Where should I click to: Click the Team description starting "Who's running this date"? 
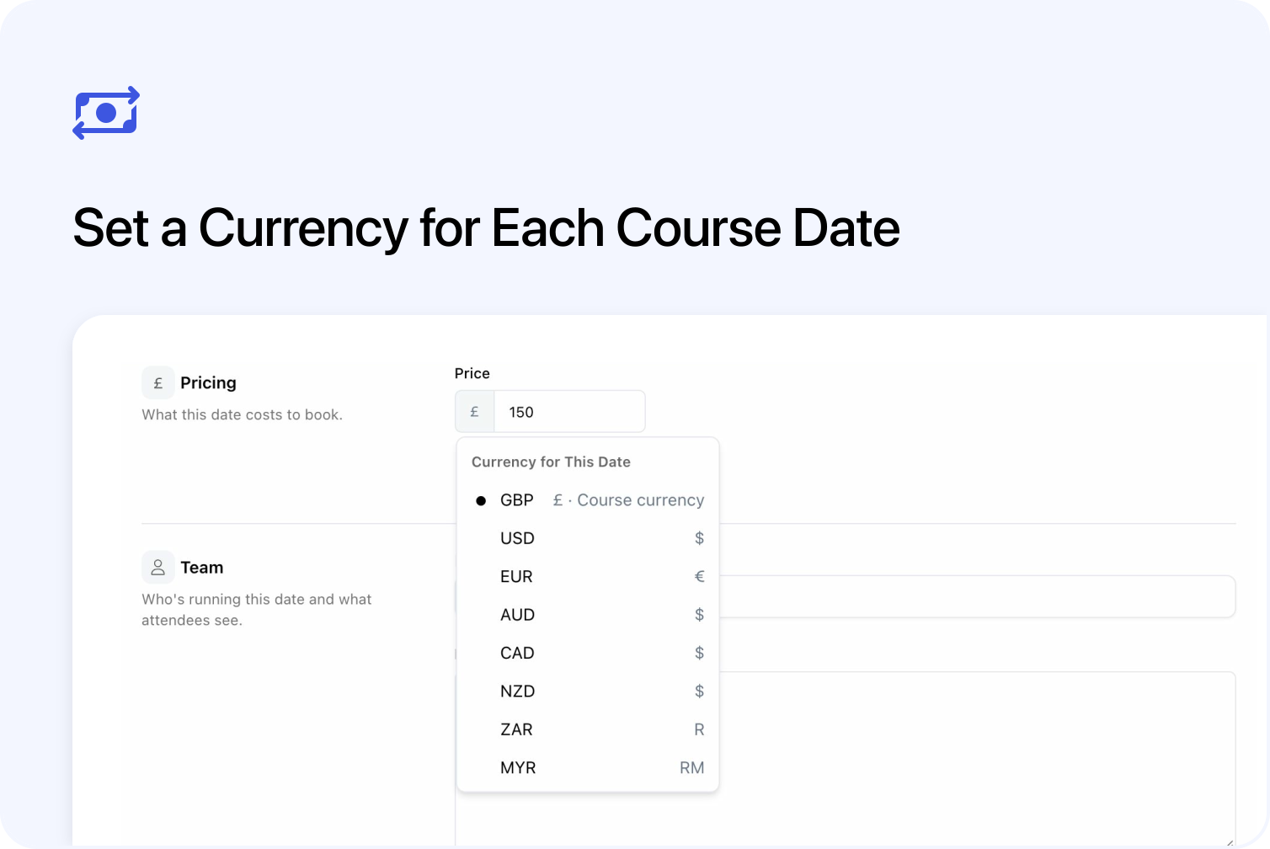tap(257, 610)
